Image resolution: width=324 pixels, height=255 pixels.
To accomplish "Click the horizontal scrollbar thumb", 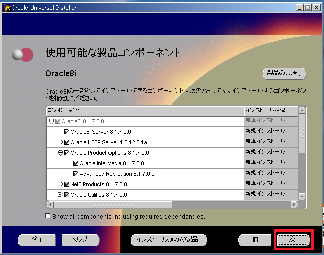I will 113,205.
